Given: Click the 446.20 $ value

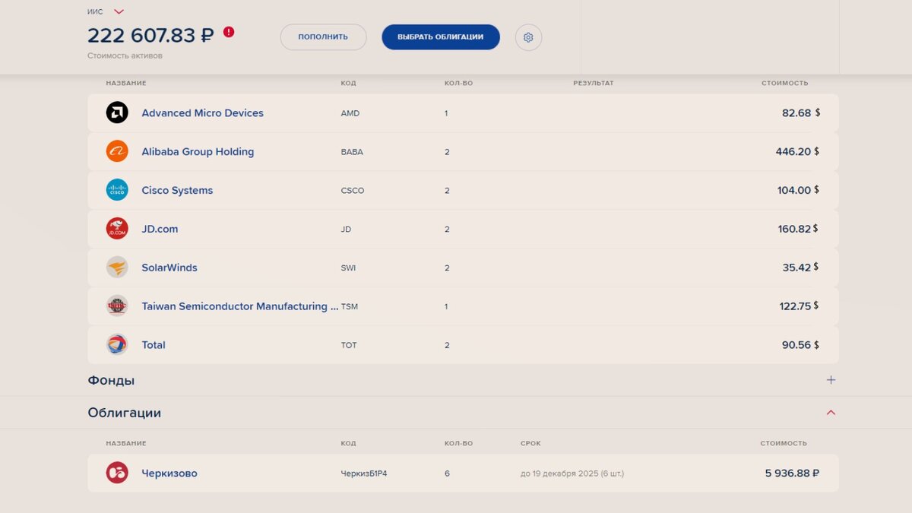Looking at the screenshot, I should click(797, 151).
